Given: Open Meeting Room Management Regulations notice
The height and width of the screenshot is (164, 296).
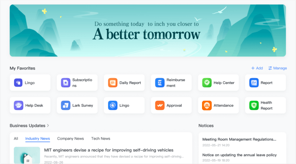Looking at the screenshot, I should (239, 139).
